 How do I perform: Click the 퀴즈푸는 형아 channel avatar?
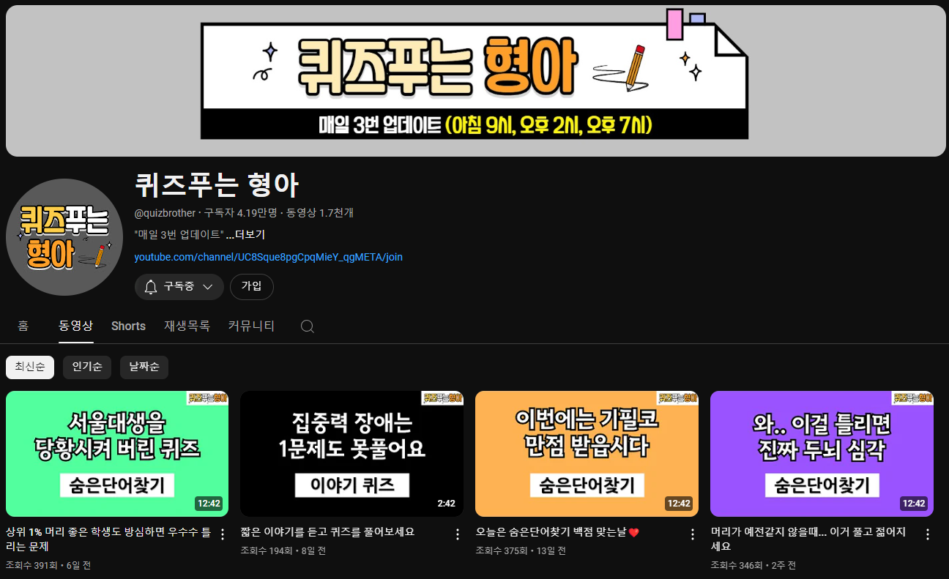(64, 237)
